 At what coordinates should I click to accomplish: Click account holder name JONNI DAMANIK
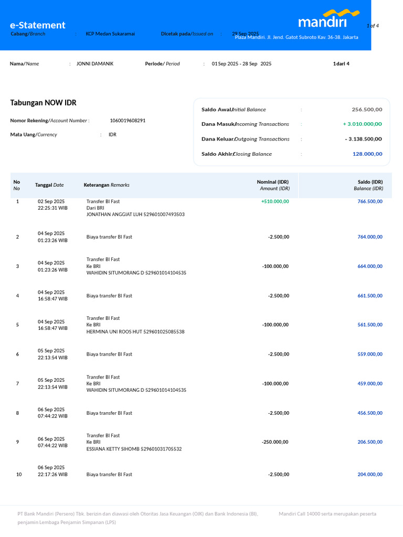[x=95, y=63]
